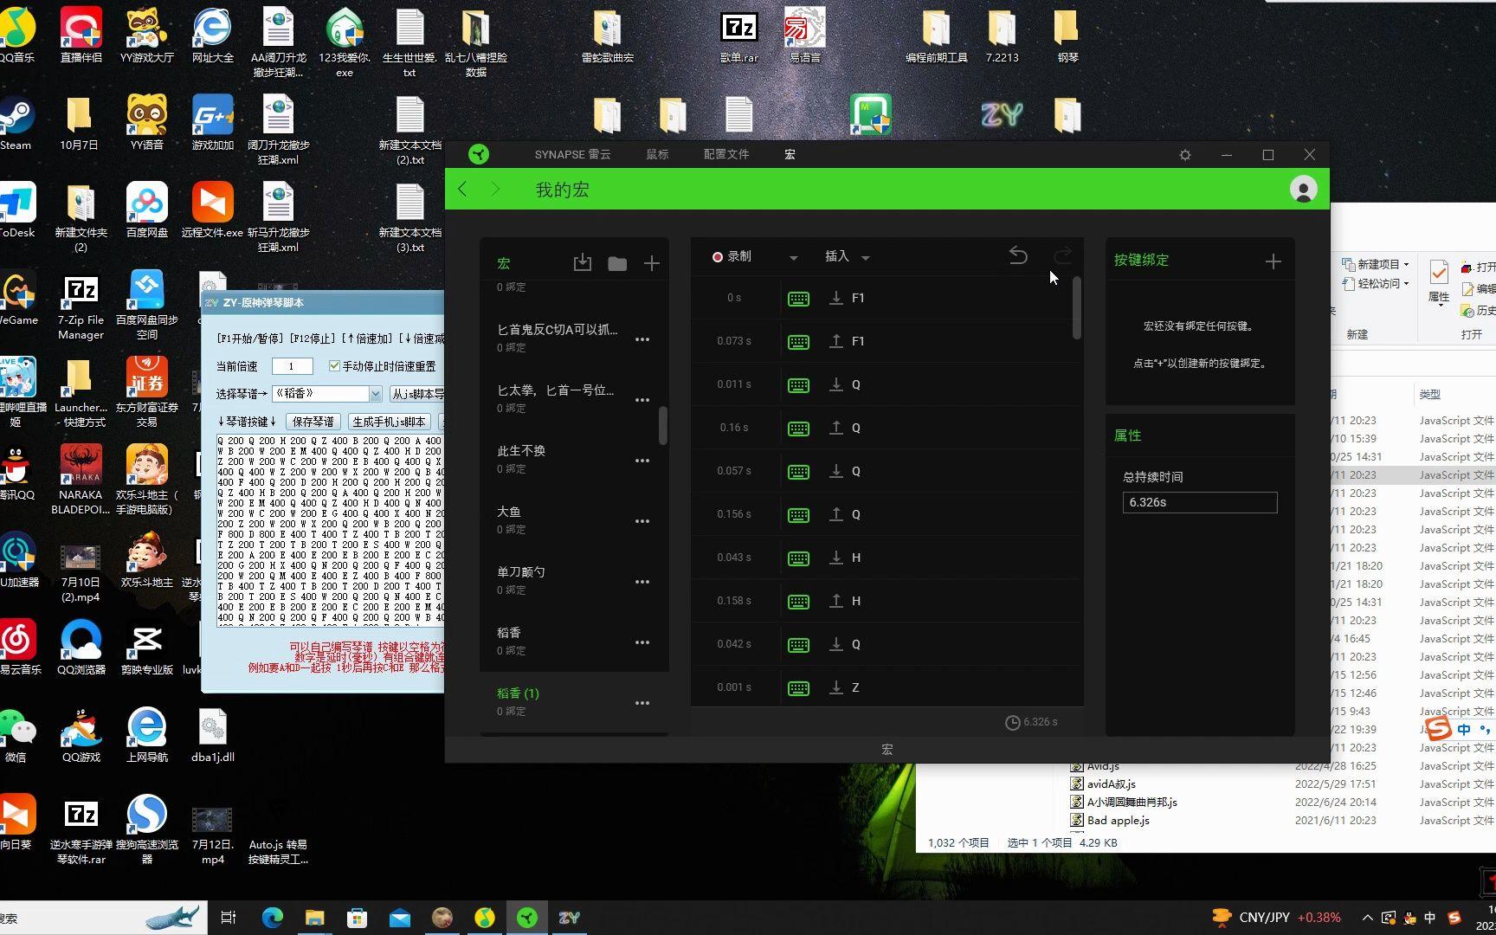Open 易语言 desktop icon
The height and width of the screenshot is (935, 1496).
(805, 36)
